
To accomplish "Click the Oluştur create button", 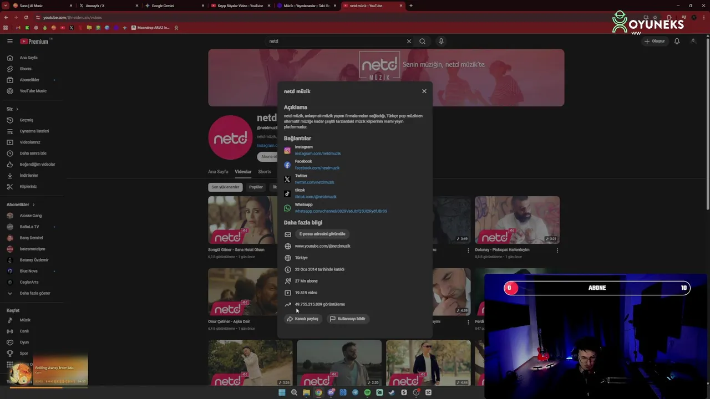I will [x=655, y=41].
